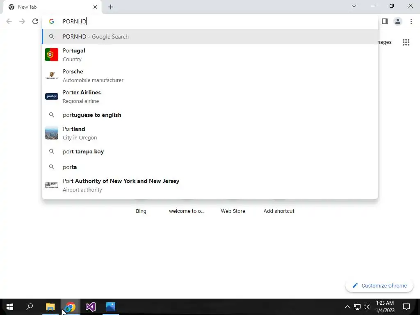This screenshot has width=420, height=315.
Task: Choose Port Authority of New York suggestion
Action: pyautogui.click(x=210, y=185)
